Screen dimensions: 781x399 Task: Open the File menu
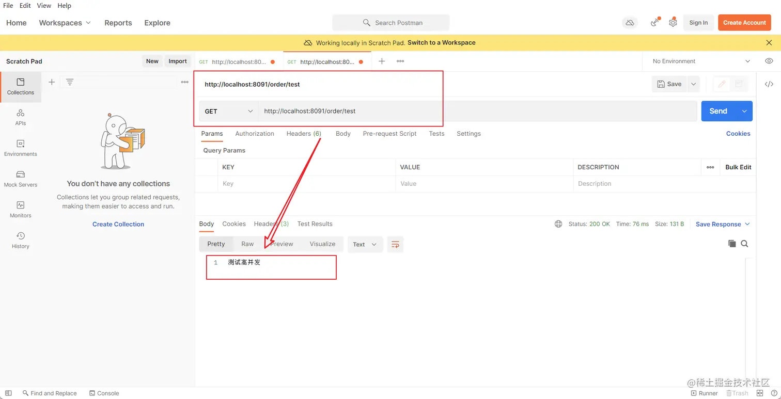[x=8, y=6]
